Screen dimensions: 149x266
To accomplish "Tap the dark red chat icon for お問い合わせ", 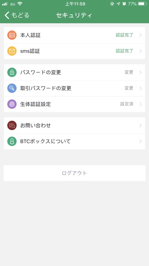I will coord(12,125).
